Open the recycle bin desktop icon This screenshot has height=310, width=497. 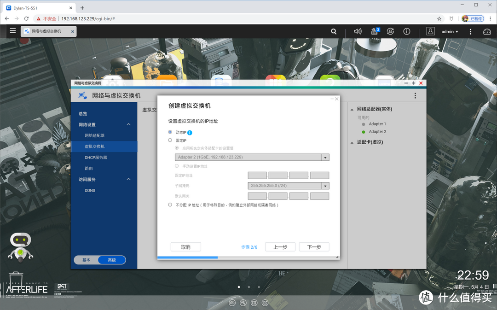pos(16,279)
